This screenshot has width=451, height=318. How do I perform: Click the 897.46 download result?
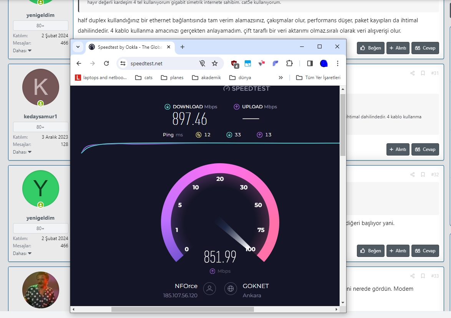point(189,119)
